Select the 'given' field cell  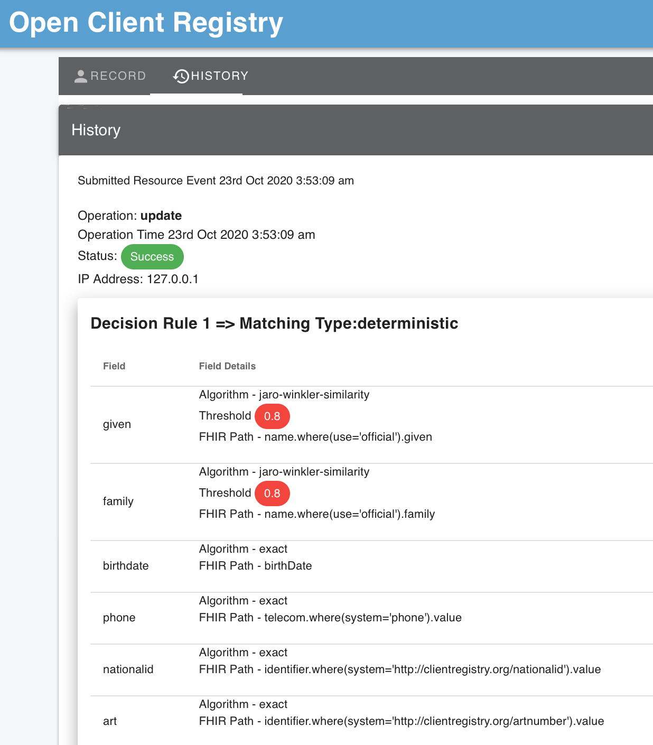117,424
